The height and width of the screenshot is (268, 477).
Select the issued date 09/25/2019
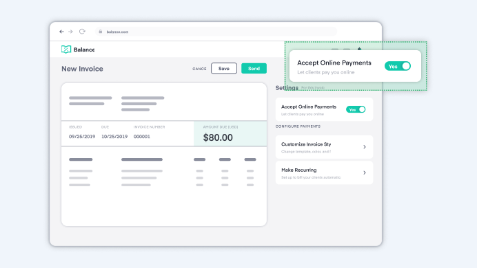(x=82, y=137)
